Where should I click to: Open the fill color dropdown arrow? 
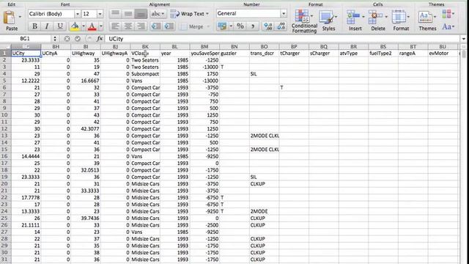[x=84, y=26]
